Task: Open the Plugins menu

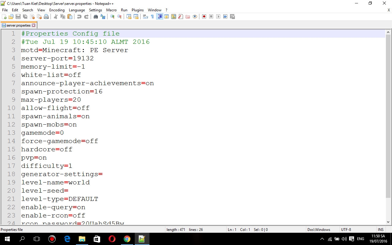Action: coord(138,10)
